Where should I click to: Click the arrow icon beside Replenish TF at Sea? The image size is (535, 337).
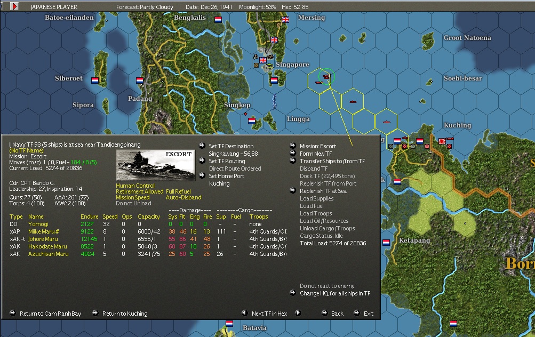point(293,191)
